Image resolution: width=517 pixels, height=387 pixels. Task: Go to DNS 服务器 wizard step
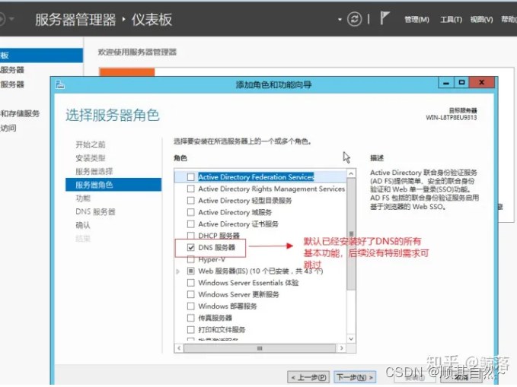(x=95, y=212)
